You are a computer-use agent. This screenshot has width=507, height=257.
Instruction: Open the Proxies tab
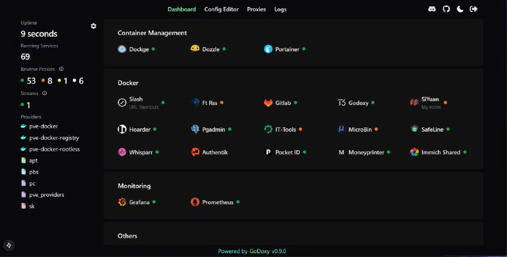(x=257, y=9)
